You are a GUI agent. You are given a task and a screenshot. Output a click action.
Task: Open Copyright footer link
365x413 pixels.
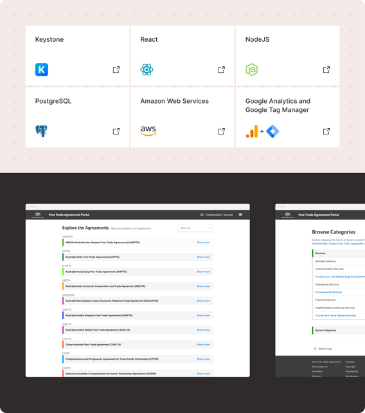(350, 367)
